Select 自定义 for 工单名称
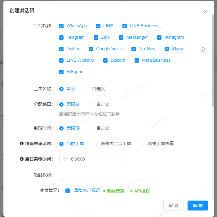Screen dimensions: 217x217 click(87, 89)
